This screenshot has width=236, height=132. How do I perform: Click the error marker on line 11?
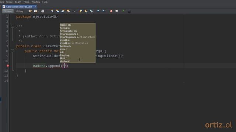click(8, 66)
